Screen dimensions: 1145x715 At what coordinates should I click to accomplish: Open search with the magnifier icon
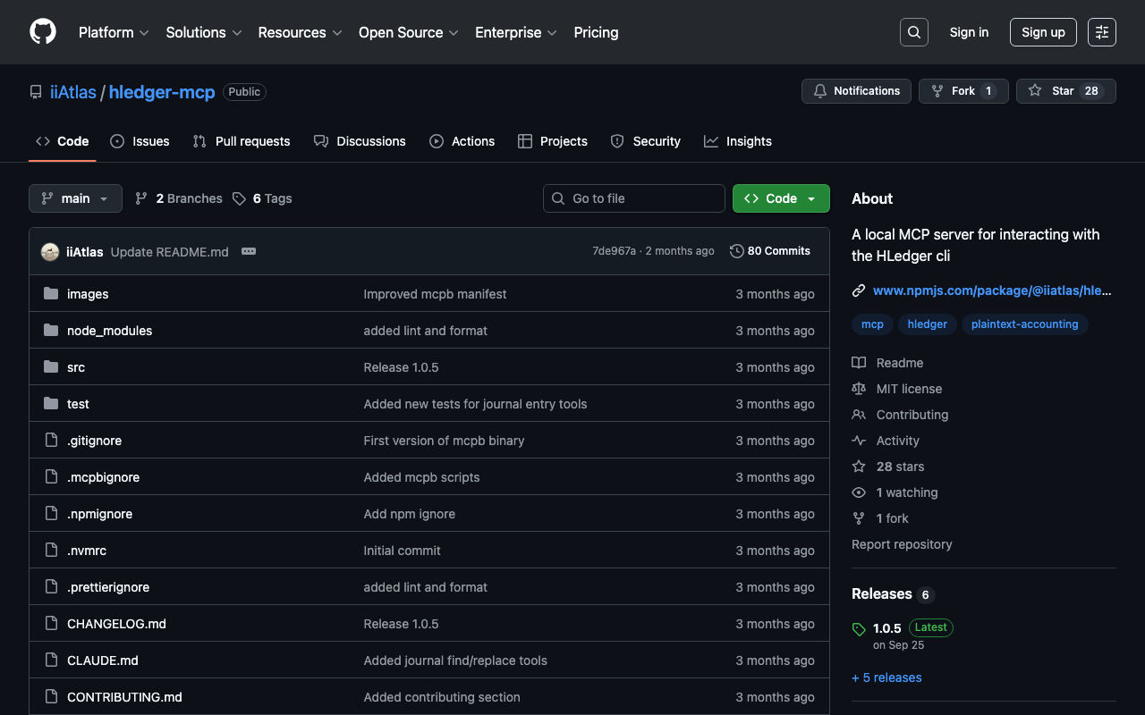[x=913, y=32]
